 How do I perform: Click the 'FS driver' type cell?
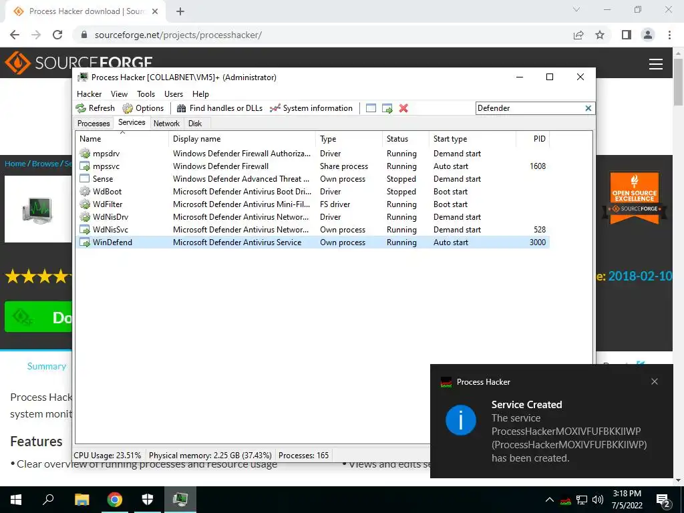(335, 204)
